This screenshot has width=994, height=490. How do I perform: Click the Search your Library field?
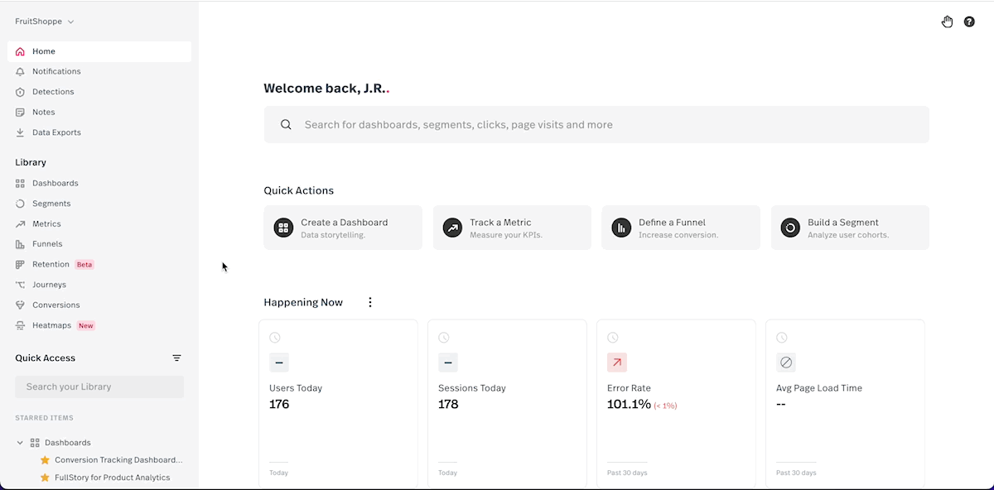click(99, 387)
